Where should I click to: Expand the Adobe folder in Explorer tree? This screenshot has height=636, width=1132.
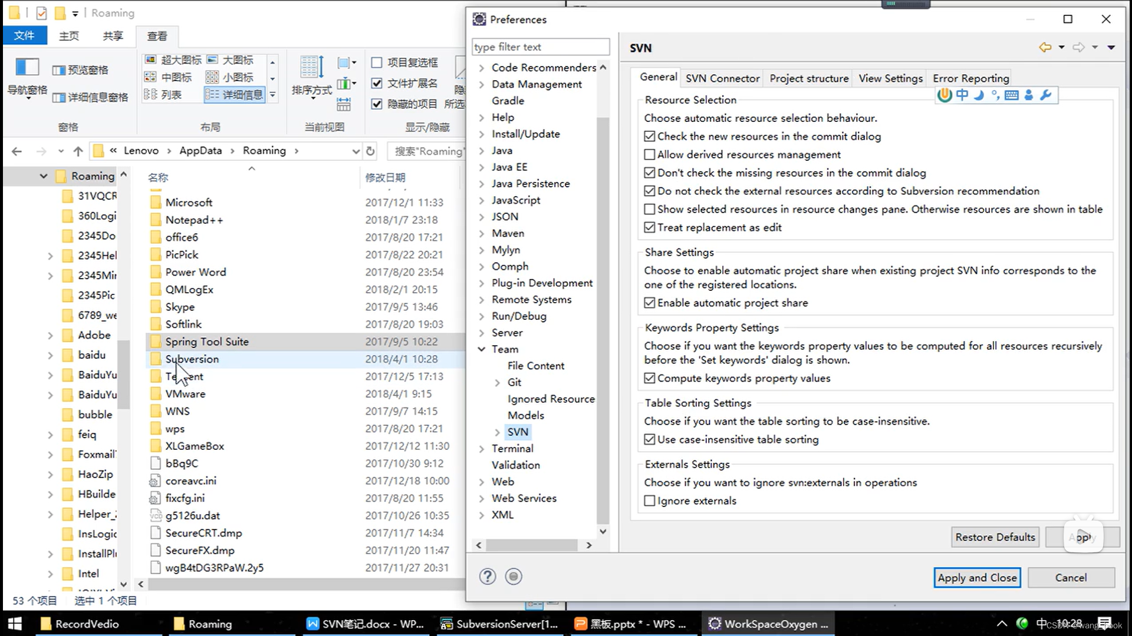click(x=50, y=336)
